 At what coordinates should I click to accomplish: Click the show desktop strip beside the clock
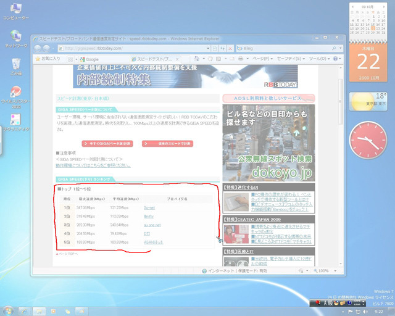(x=393, y=312)
